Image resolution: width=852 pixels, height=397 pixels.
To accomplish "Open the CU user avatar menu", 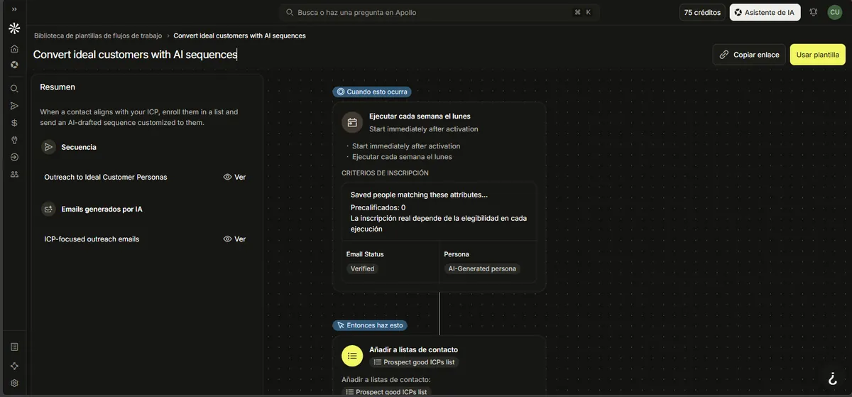I will point(835,12).
